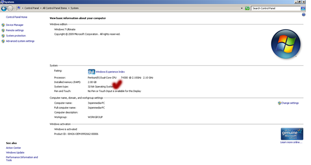
Task: Open the address bar history dropdown arrow
Action: (x=242, y=8)
